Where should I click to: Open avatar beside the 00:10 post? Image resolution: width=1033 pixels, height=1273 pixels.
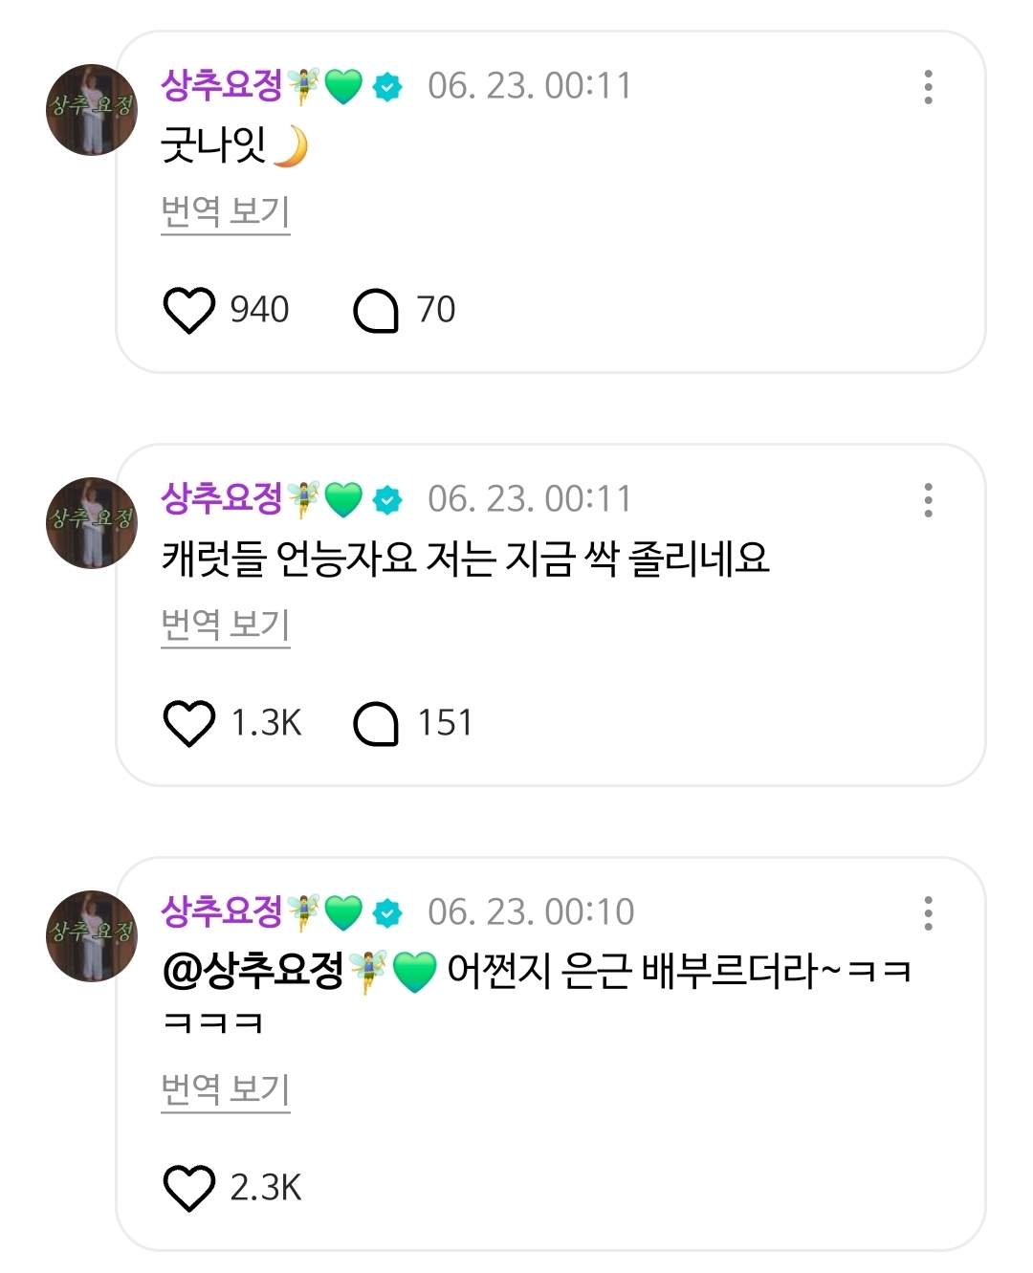[x=92, y=936]
